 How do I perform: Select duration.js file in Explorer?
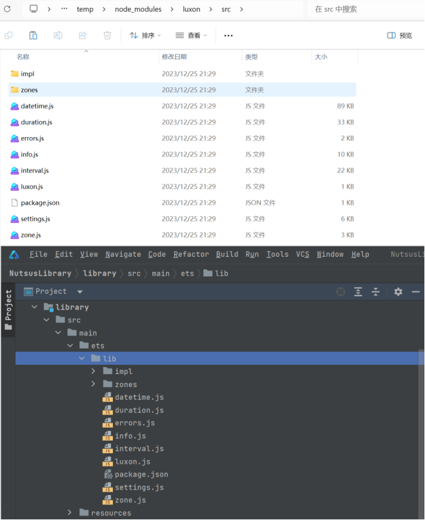coord(182,122)
